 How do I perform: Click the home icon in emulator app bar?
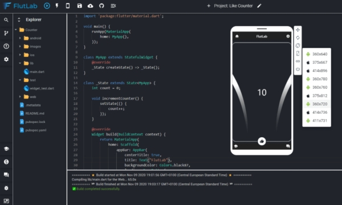[x=237, y=36]
